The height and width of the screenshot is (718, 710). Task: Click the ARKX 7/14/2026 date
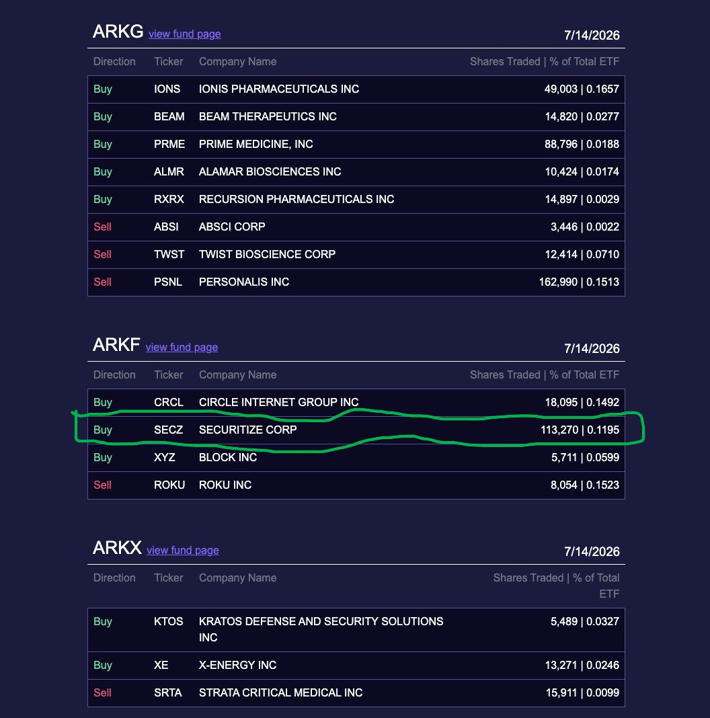point(592,551)
